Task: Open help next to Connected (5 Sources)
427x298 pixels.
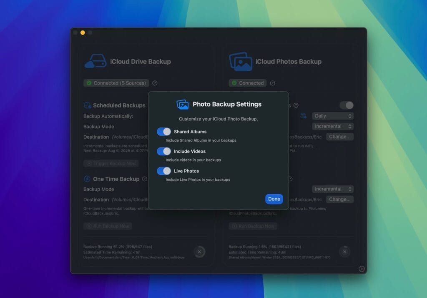Action: coord(155,83)
